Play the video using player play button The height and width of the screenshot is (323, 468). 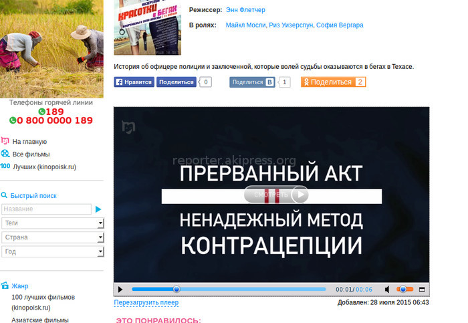120,290
